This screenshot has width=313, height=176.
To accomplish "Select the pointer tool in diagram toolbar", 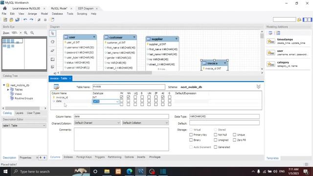I will [52, 33].
